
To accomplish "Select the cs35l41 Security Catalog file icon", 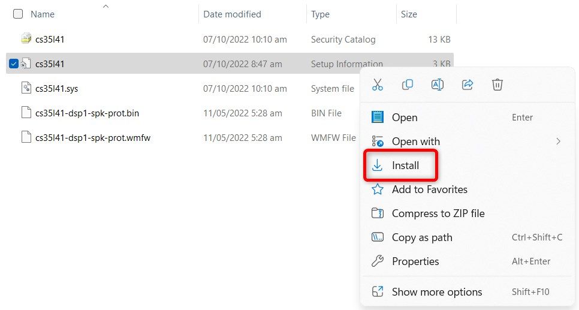I will [x=26, y=38].
